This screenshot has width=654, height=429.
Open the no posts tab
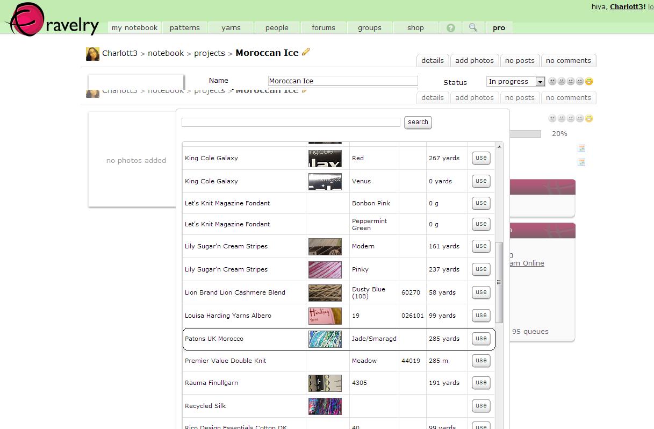(520, 61)
